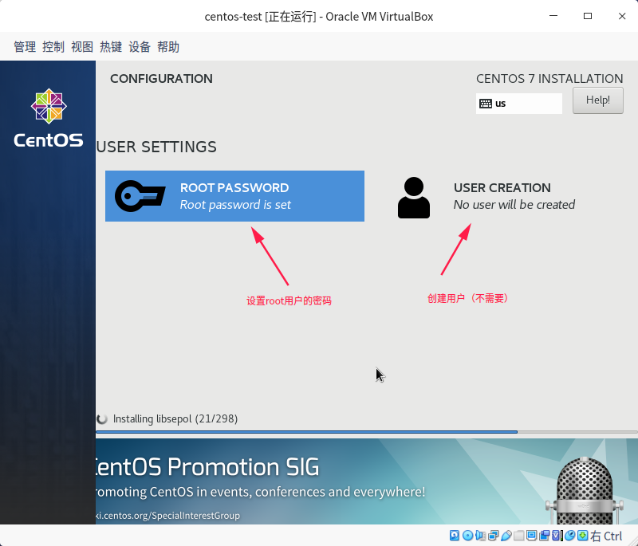Click the installing spinner icon
Image resolution: width=638 pixels, height=546 pixels.
102,418
